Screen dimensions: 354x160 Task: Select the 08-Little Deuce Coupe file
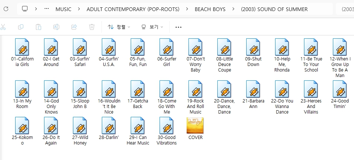click(x=224, y=55)
